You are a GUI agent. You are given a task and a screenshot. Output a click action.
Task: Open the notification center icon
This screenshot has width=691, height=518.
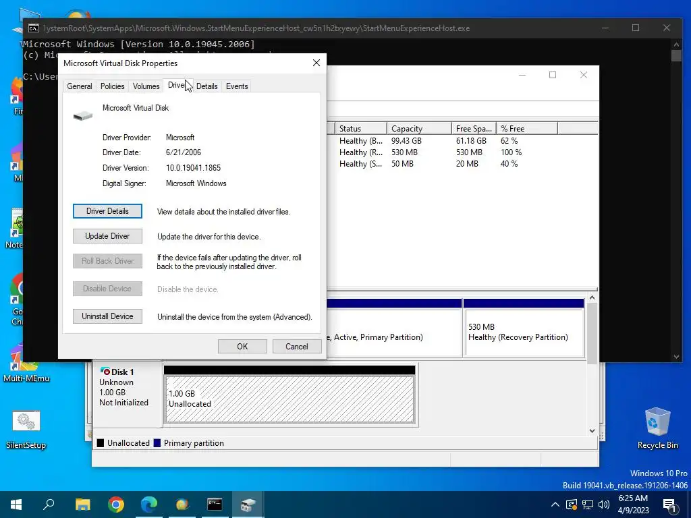tap(670, 505)
